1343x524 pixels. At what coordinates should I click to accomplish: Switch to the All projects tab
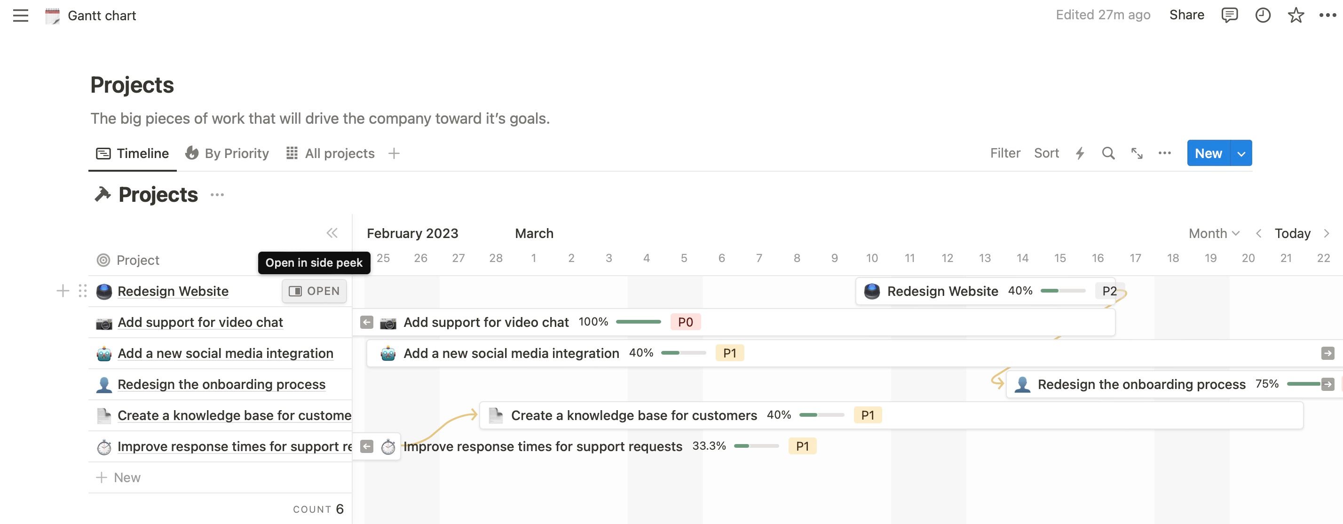coord(331,153)
